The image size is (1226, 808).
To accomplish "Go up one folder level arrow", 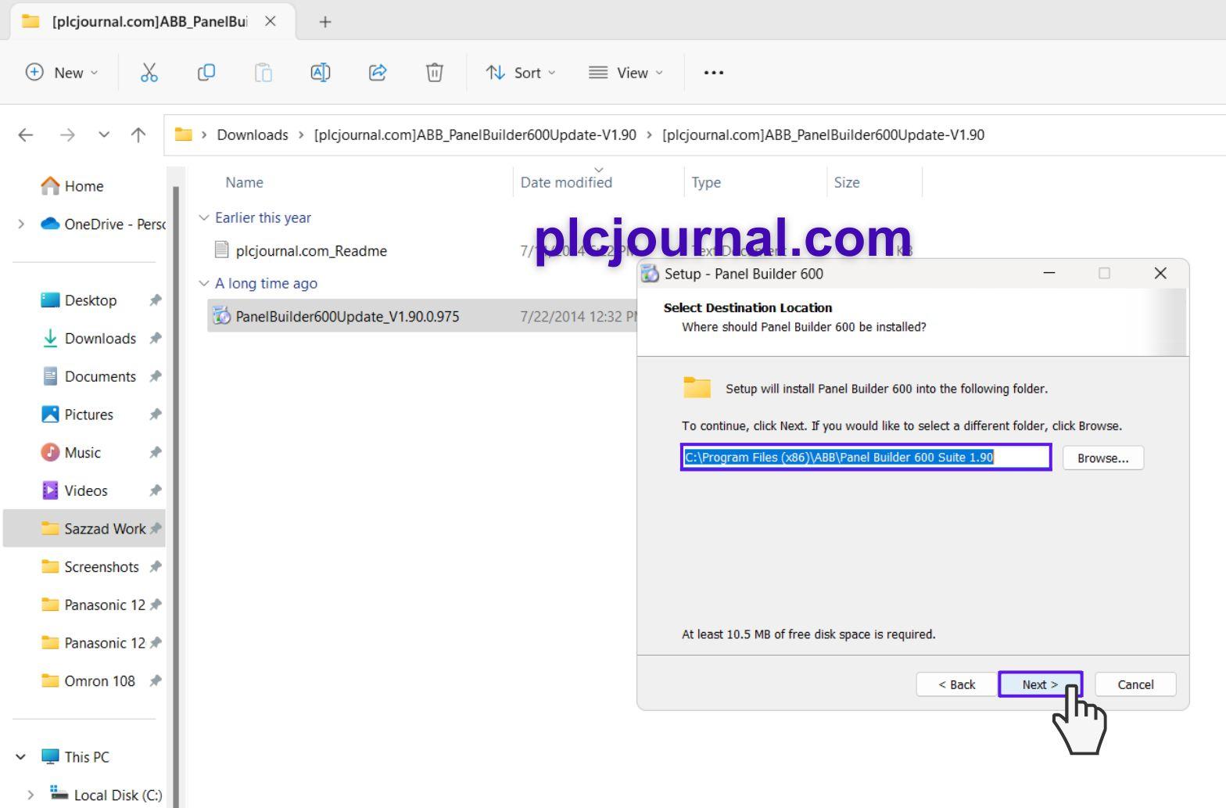I will (x=138, y=135).
